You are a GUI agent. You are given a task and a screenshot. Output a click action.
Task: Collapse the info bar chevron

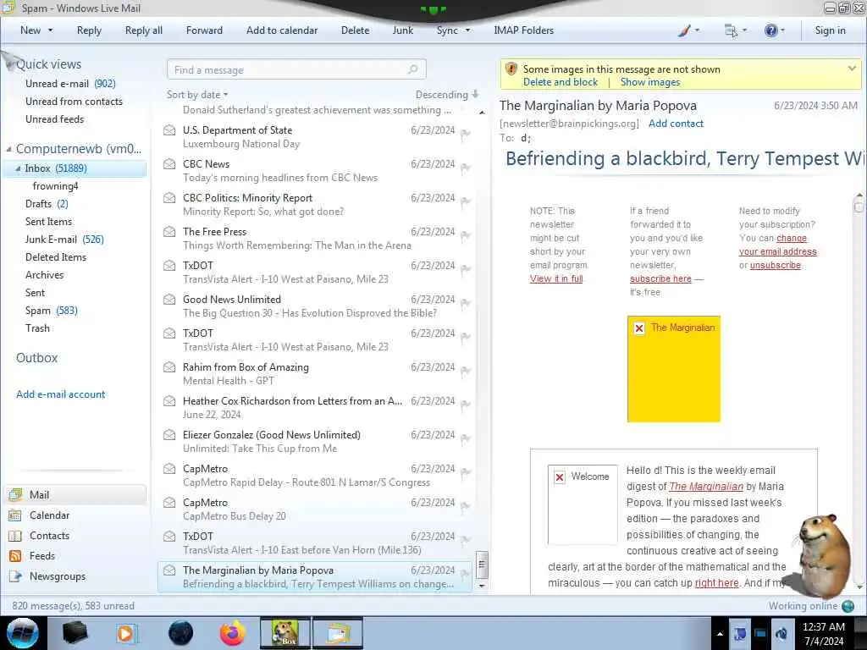pyautogui.click(x=852, y=69)
